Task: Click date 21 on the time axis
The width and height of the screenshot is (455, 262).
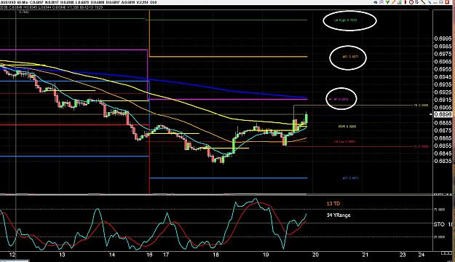Action: tap(365, 255)
